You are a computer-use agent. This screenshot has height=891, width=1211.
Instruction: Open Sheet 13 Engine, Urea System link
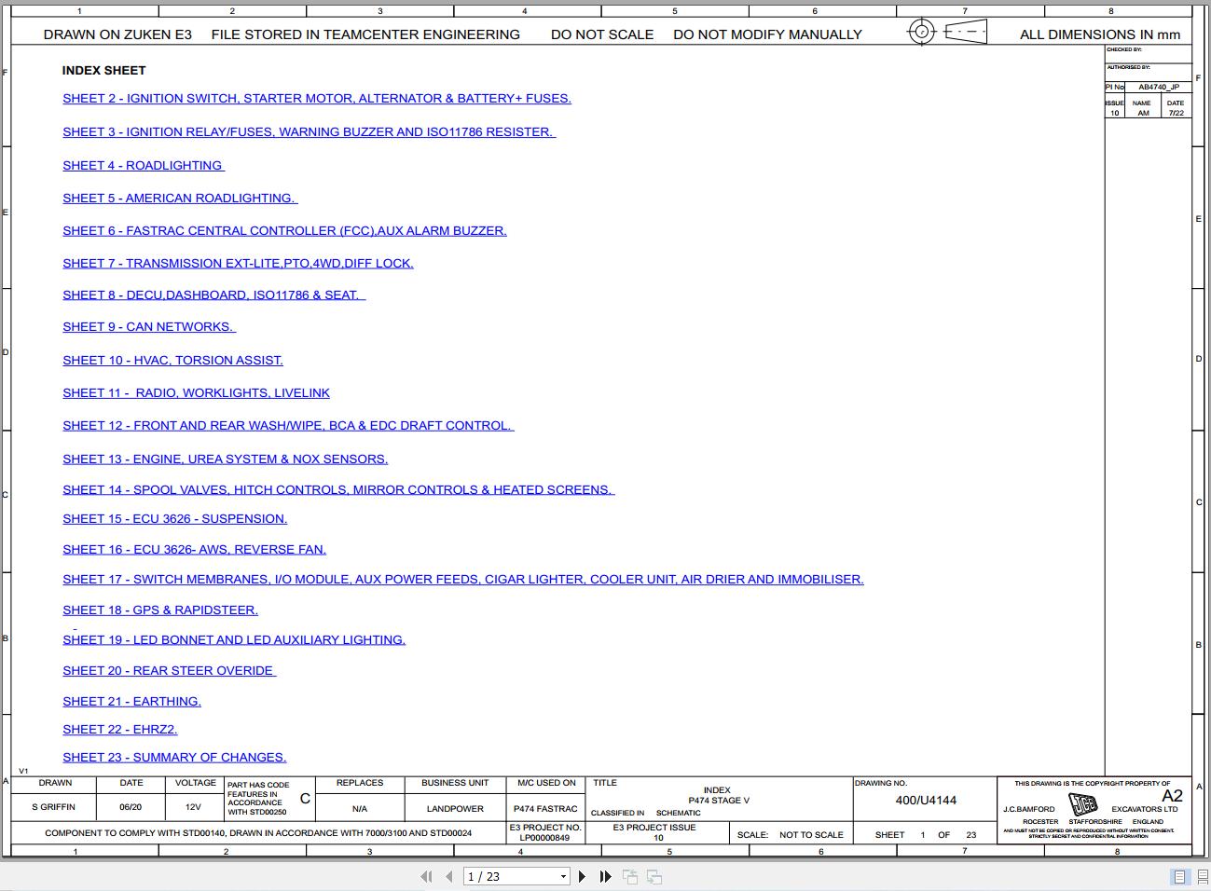tap(225, 459)
